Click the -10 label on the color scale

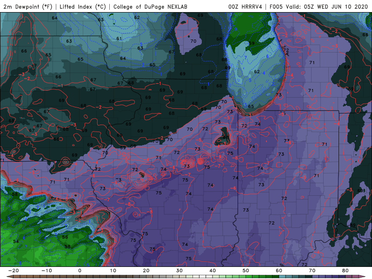(46, 271)
